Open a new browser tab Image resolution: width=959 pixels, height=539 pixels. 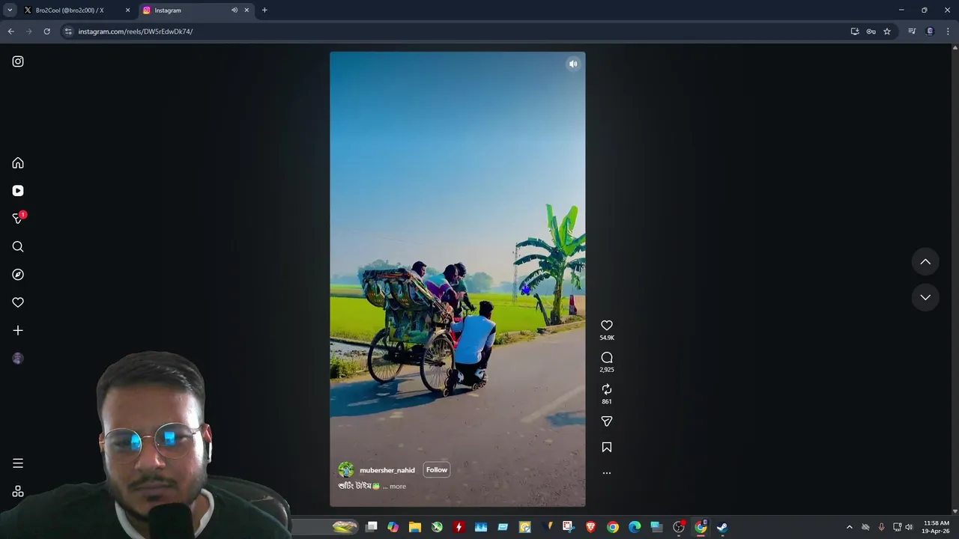(264, 10)
